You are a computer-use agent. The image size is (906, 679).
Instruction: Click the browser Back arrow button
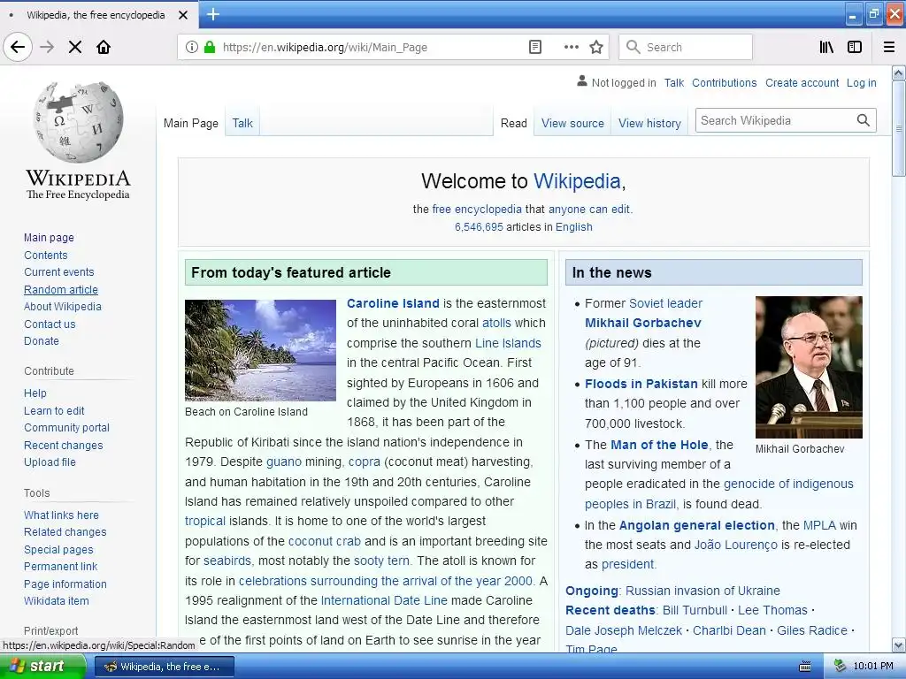18,47
